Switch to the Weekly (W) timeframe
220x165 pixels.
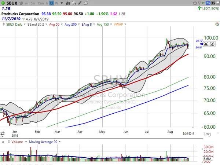click(57, 3)
